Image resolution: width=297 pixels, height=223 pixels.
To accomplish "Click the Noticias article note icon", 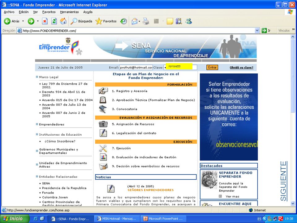I will point(111,188).
